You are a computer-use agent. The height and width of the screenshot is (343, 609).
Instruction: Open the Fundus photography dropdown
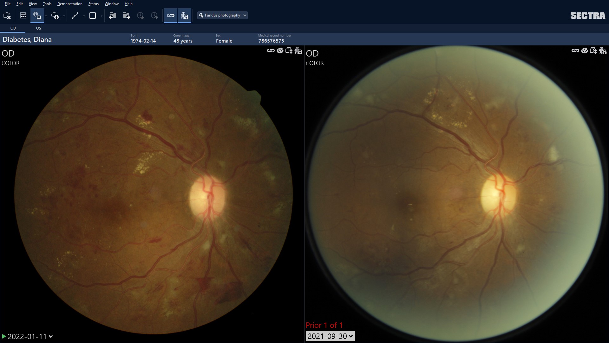click(222, 15)
